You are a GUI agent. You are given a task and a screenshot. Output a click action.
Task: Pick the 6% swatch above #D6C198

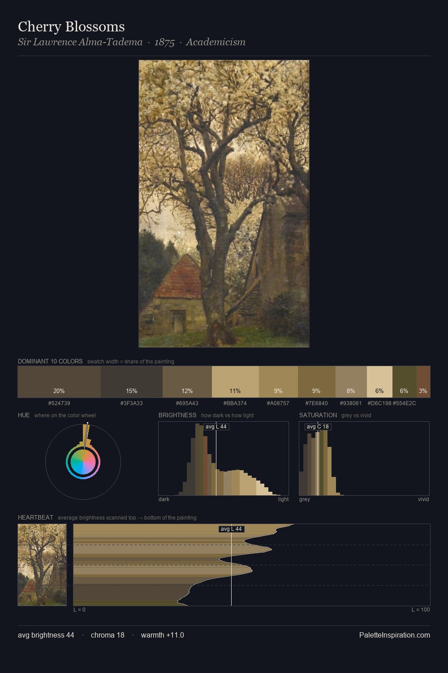point(379,382)
